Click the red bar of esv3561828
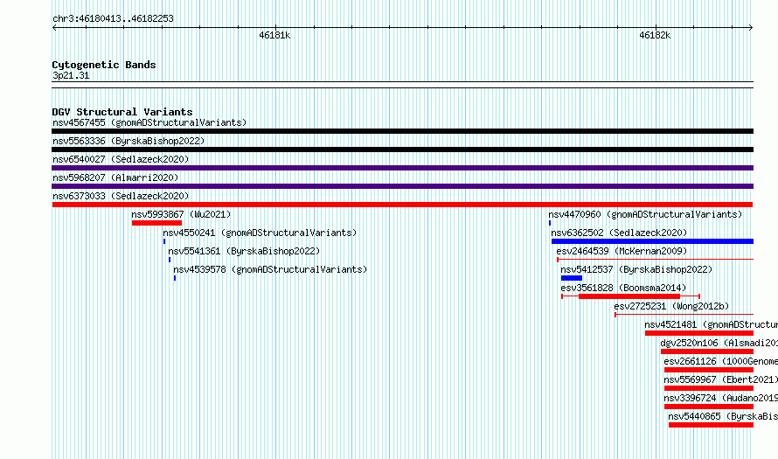This screenshot has height=459, width=778. point(629,296)
